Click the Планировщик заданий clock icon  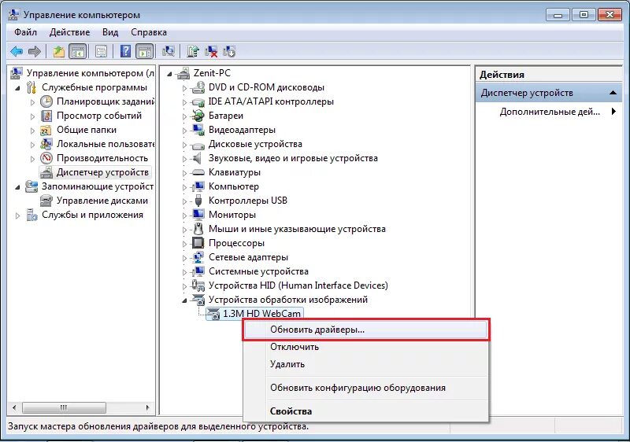46,101
